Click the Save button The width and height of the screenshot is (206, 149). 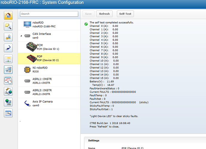tap(88, 14)
